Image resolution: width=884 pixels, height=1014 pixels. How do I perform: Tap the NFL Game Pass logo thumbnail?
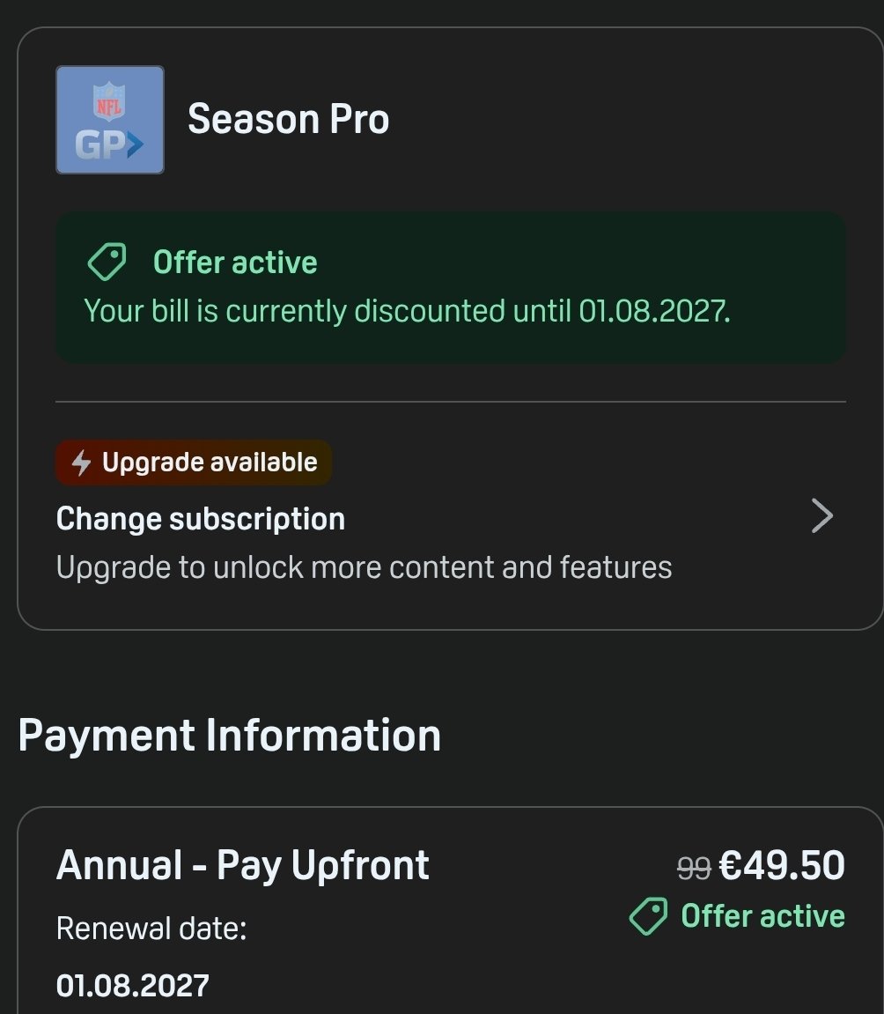pos(110,120)
